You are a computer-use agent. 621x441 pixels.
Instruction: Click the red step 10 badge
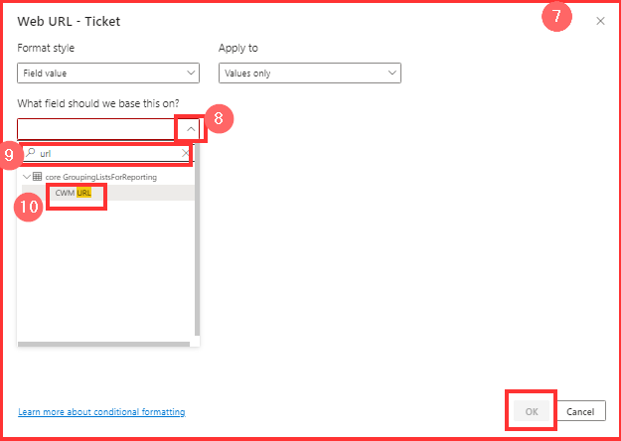tap(31, 205)
